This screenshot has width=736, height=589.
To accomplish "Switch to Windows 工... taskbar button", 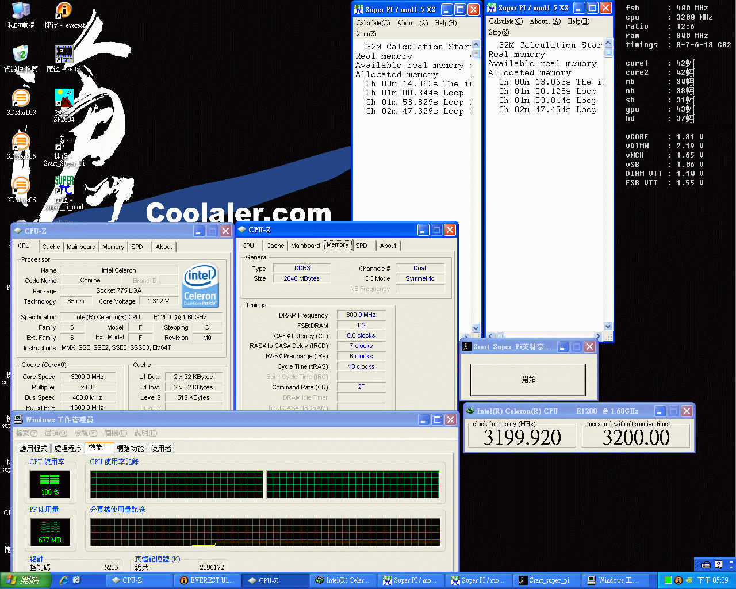I will coord(614,580).
